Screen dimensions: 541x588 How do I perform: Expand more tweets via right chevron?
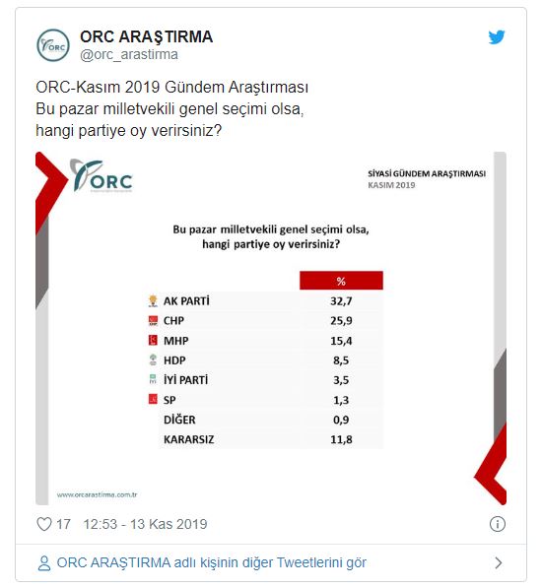[x=499, y=562]
